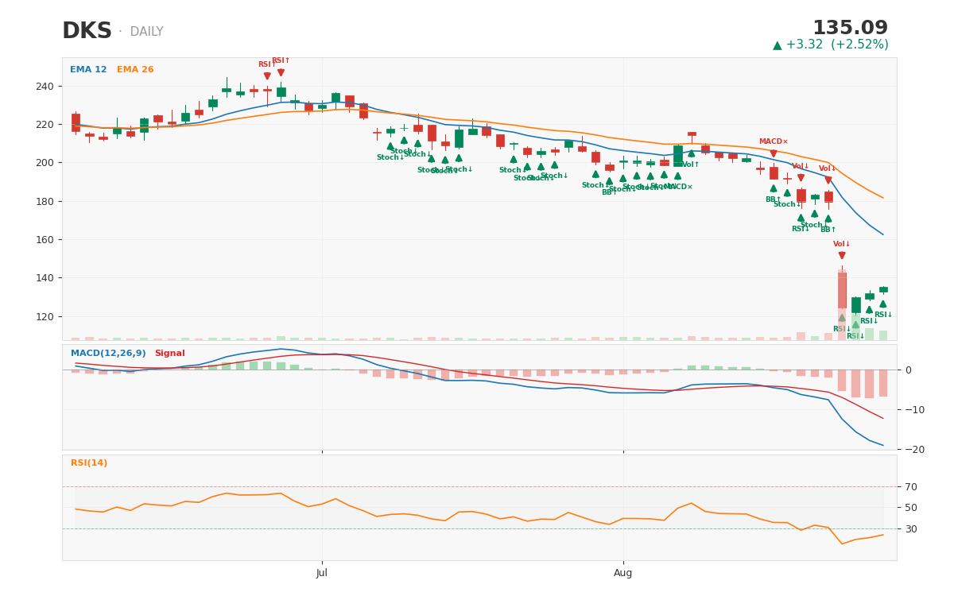Image resolution: width=954 pixels, height=596 pixels.
Task: Select the EMA 12 legend entry
Action: point(88,70)
